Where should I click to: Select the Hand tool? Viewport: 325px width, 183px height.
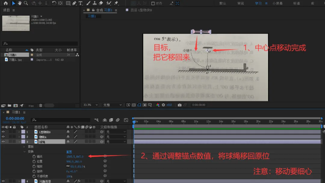[x=20, y=3]
